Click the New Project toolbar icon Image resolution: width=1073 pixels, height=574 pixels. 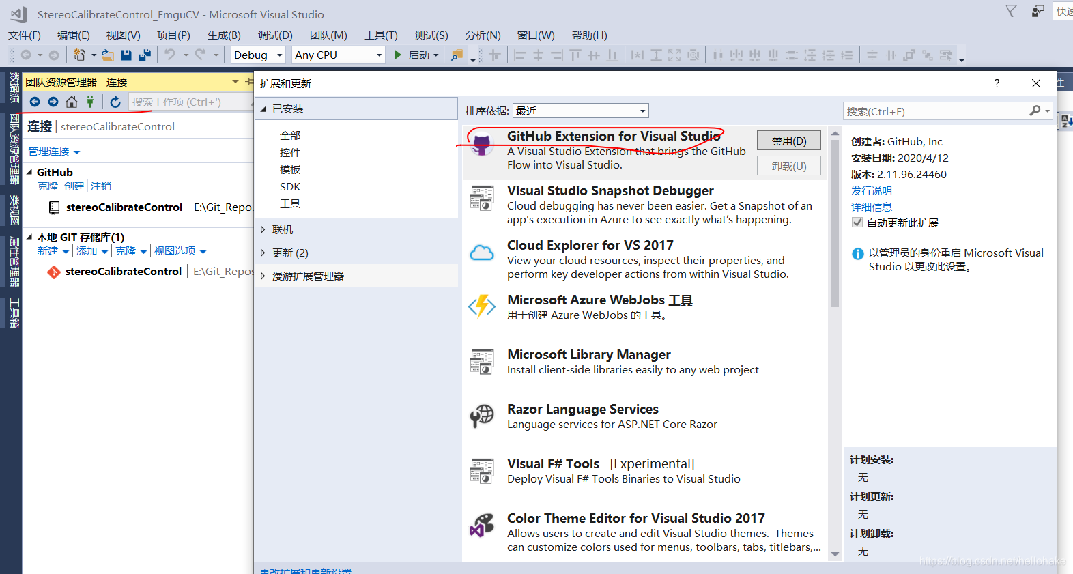point(80,55)
